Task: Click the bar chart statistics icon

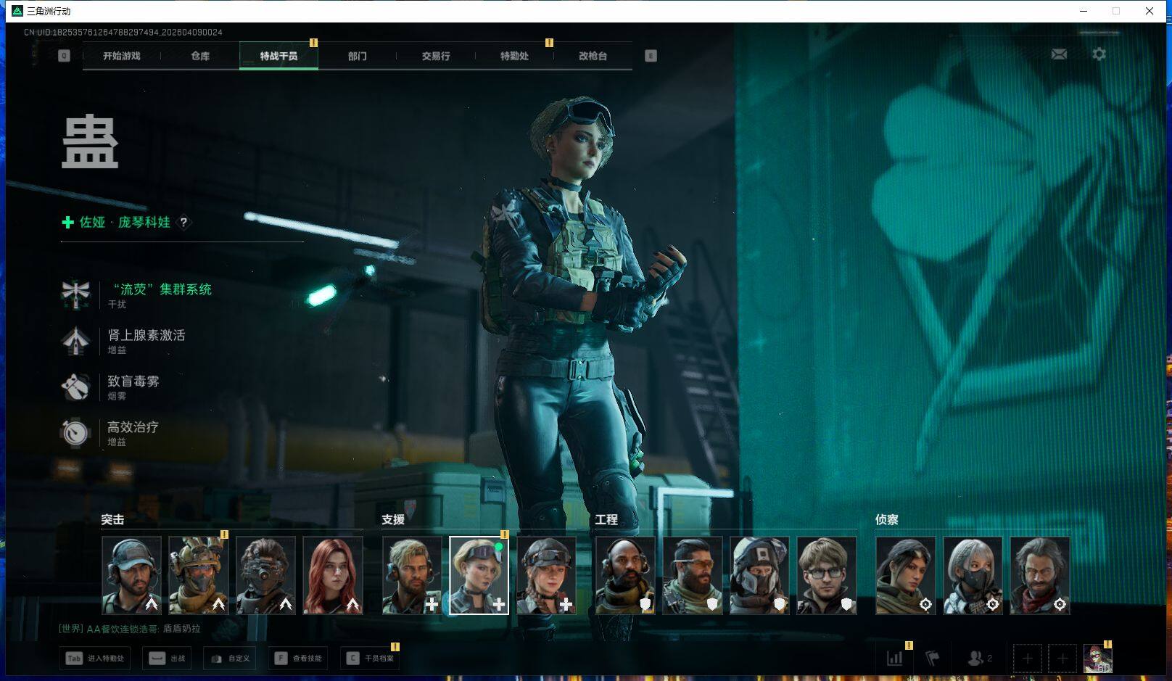Action: click(895, 659)
